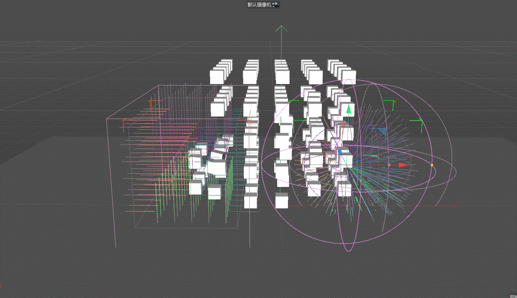The height and width of the screenshot is (298, 517).
Task: Click the blue Z-axis dot handle
Action: coord(340,152)
